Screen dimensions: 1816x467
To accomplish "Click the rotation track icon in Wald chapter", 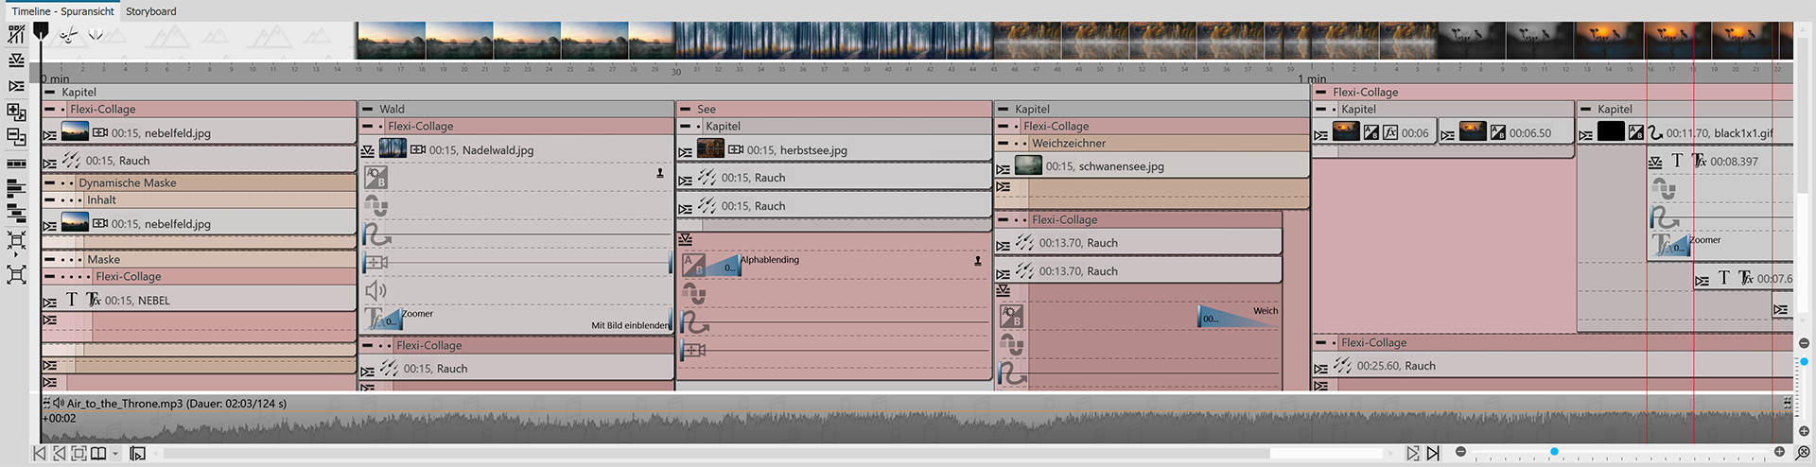I will point(375,206).
